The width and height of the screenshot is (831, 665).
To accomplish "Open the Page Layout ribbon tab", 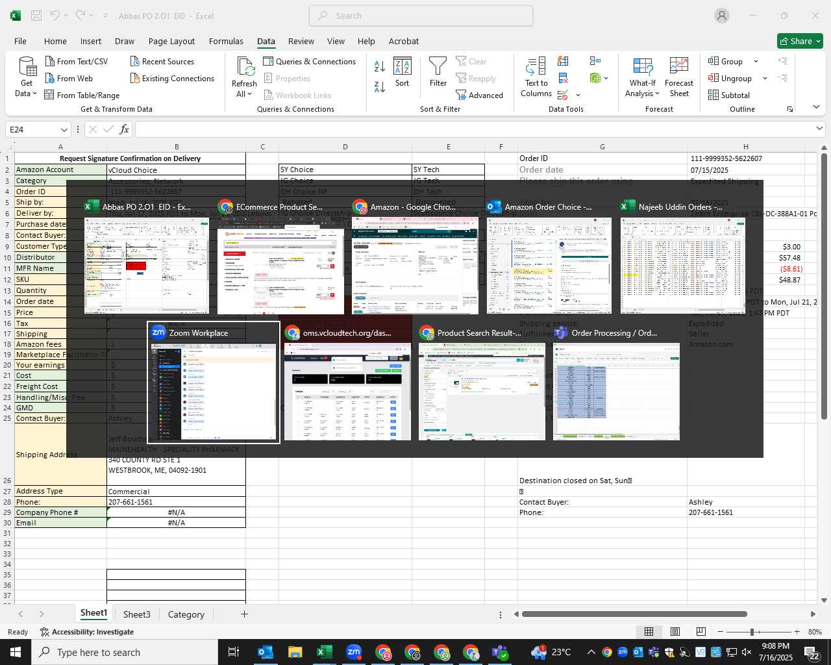I will [x=171, y=41].
